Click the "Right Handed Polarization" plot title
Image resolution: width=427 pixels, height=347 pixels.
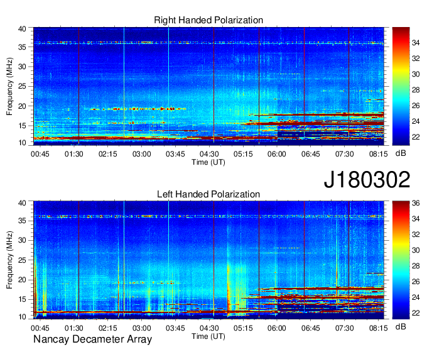point(208,20)
